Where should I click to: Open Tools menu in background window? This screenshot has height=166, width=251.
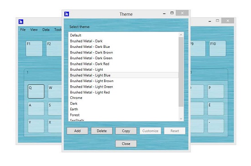[58, 30]
